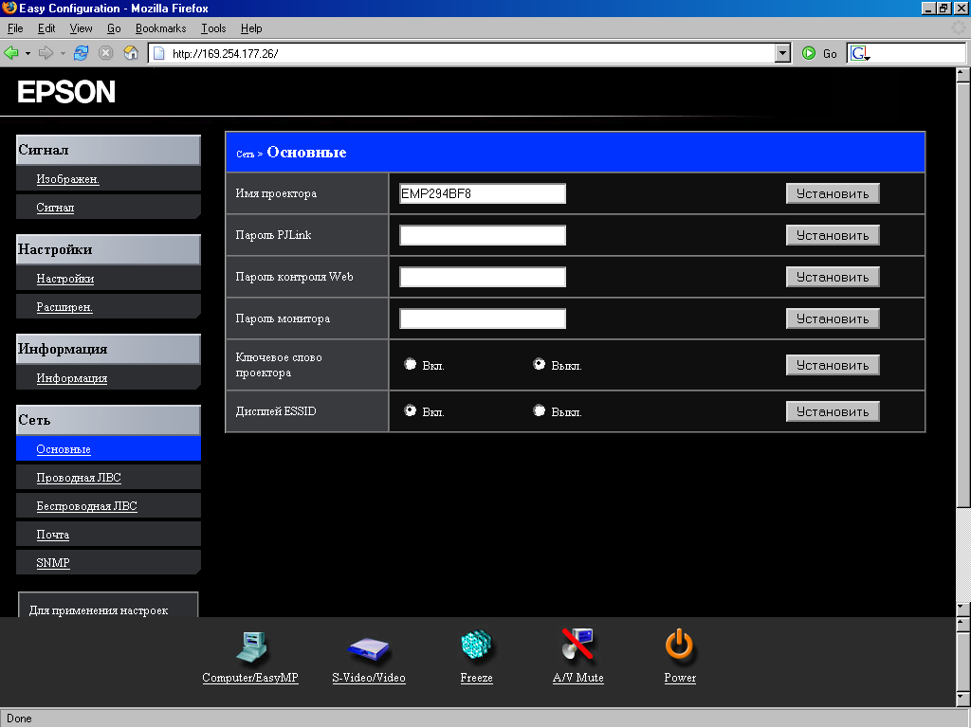Expand the Back button history arrow
971x728 pixels.
pos(27,54)
